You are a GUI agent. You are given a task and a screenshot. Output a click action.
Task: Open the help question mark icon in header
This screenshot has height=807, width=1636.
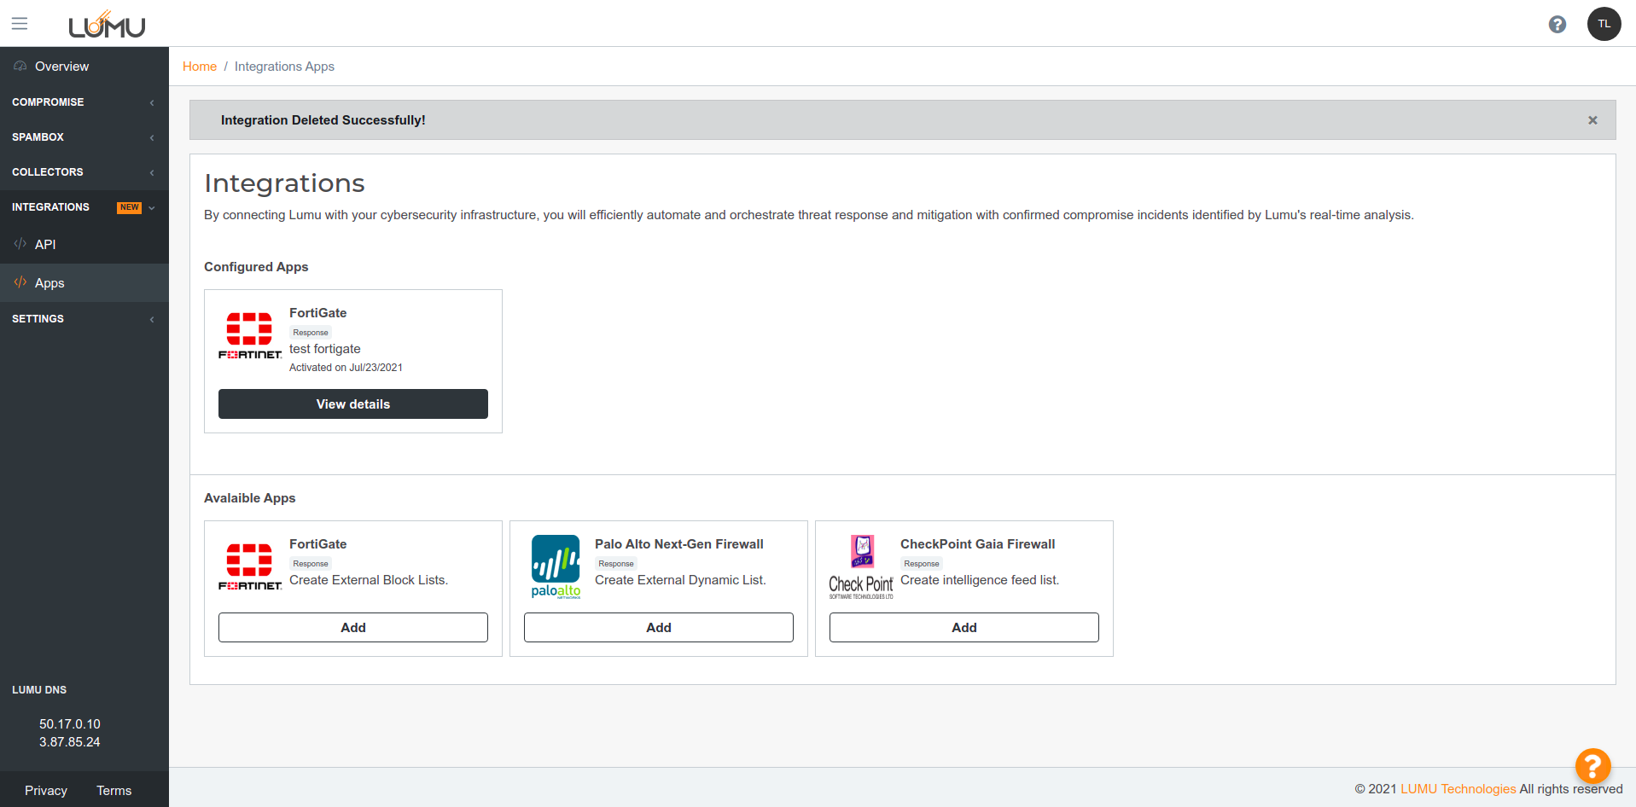coord(1557,24)
